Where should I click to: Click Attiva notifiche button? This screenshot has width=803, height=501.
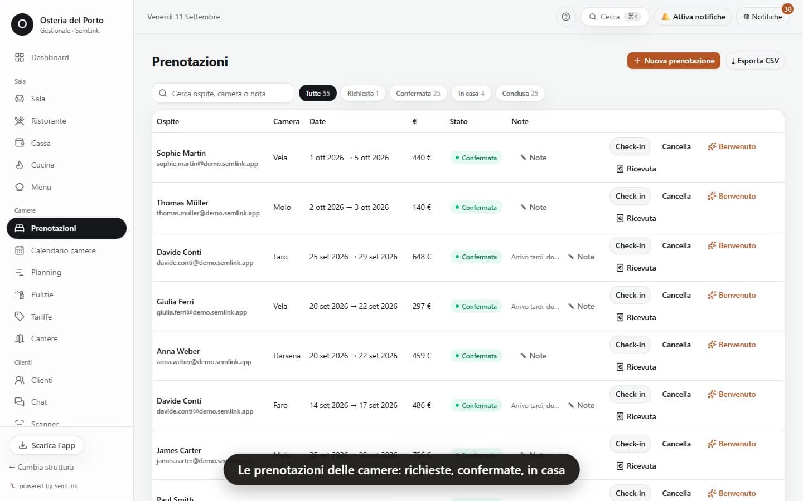(x=693, y=17)
